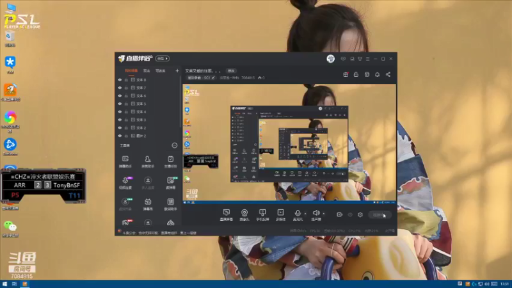Viewport: 512px width, 288px height.
Task: Click the Task View taskbar button
Action: pos(14,284)
